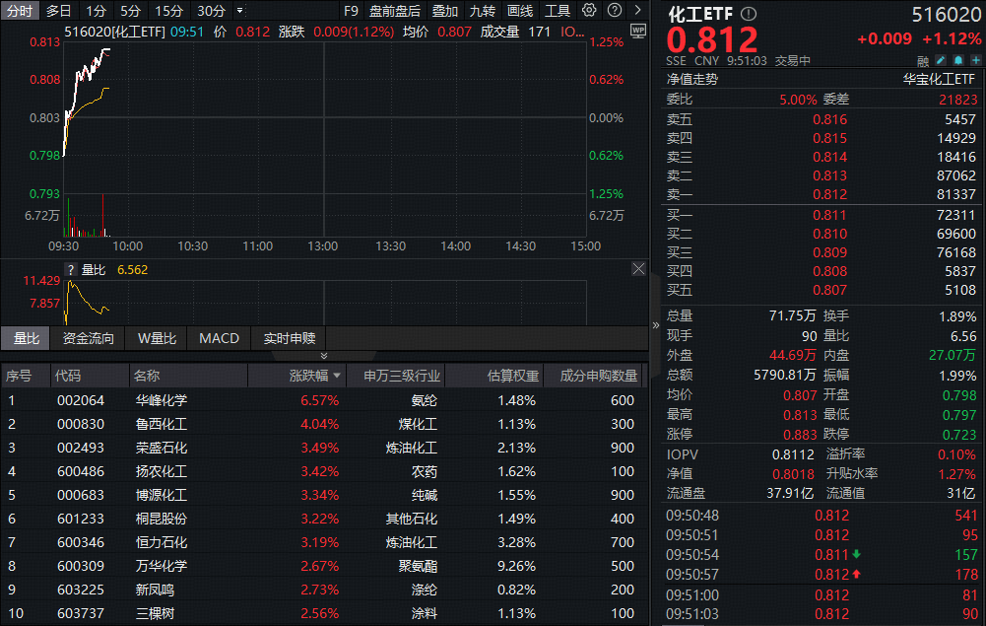This screenshot has width=986, height=626.
Task: Open the settings gear icon
Action: point(588,10)
